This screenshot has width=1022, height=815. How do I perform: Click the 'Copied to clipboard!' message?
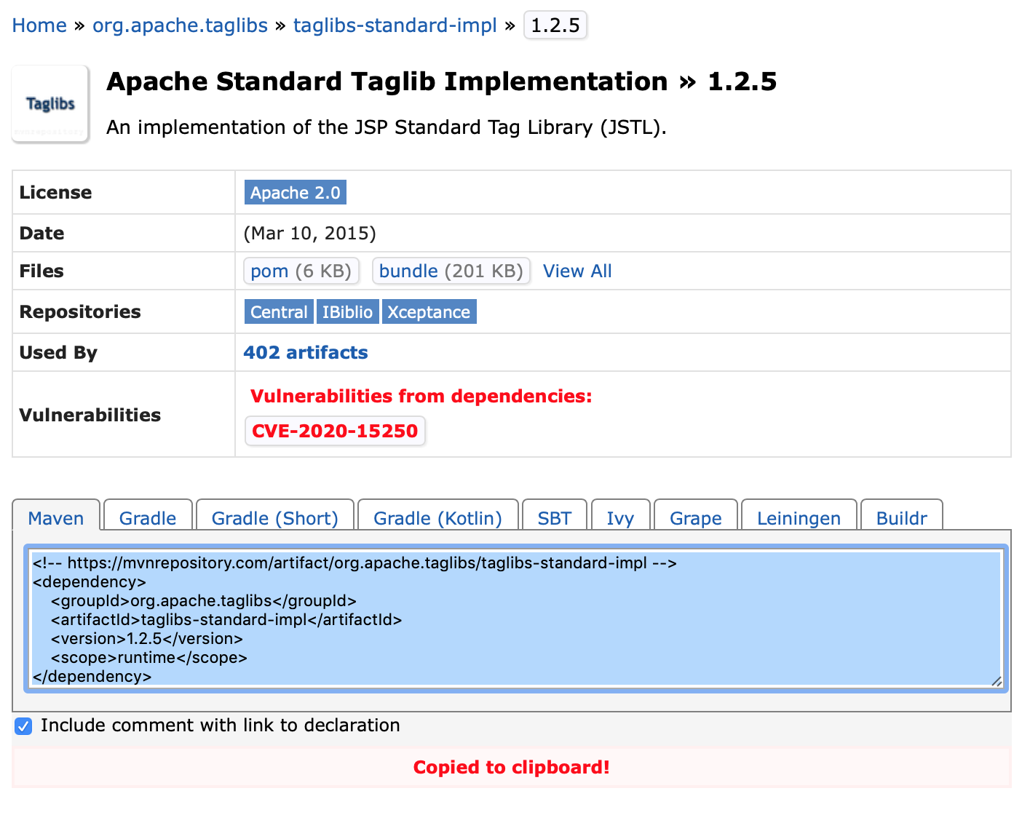pos(512,768)
